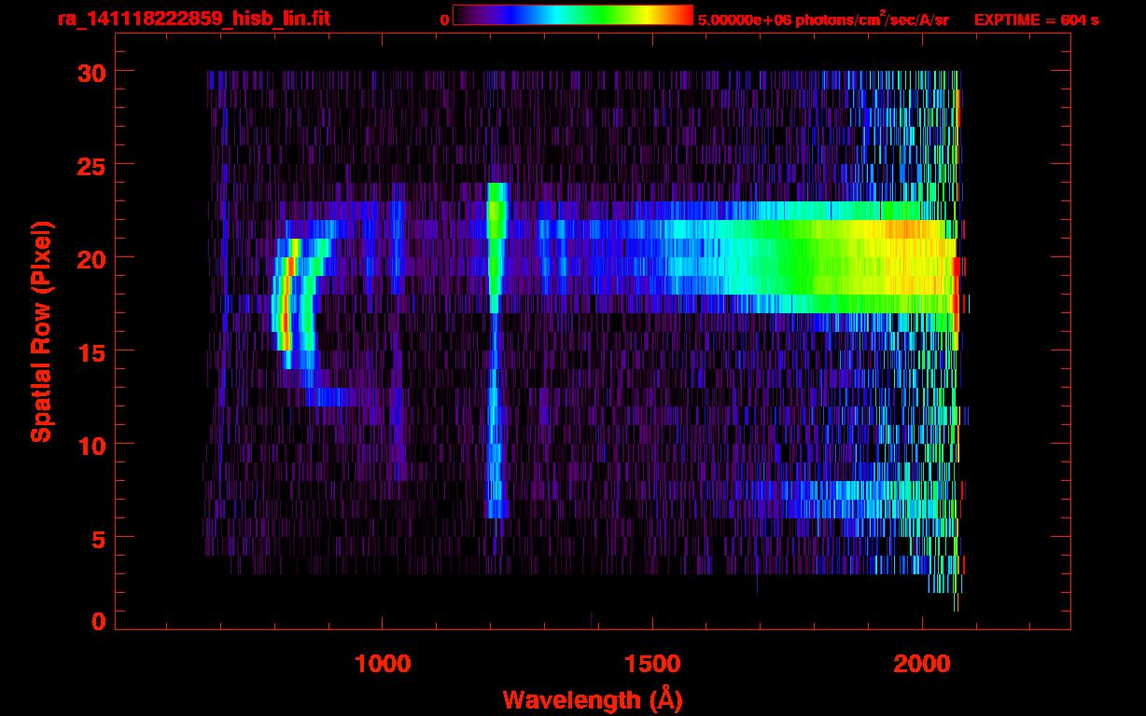Click the y-axis tick label 30

(91, 72)
